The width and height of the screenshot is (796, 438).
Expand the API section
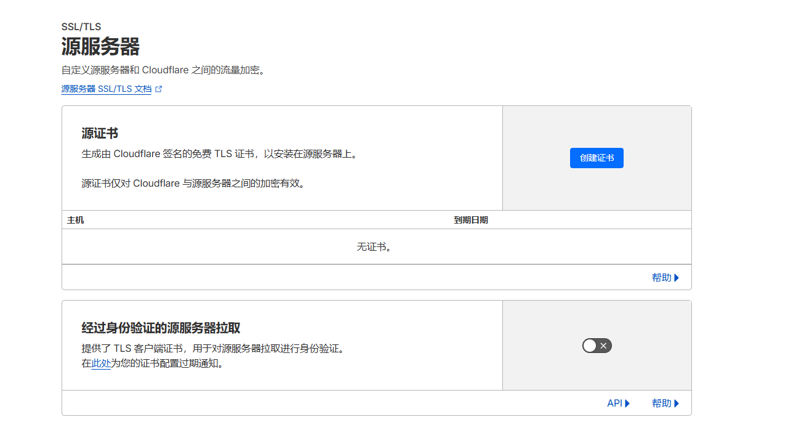[614, 404]
